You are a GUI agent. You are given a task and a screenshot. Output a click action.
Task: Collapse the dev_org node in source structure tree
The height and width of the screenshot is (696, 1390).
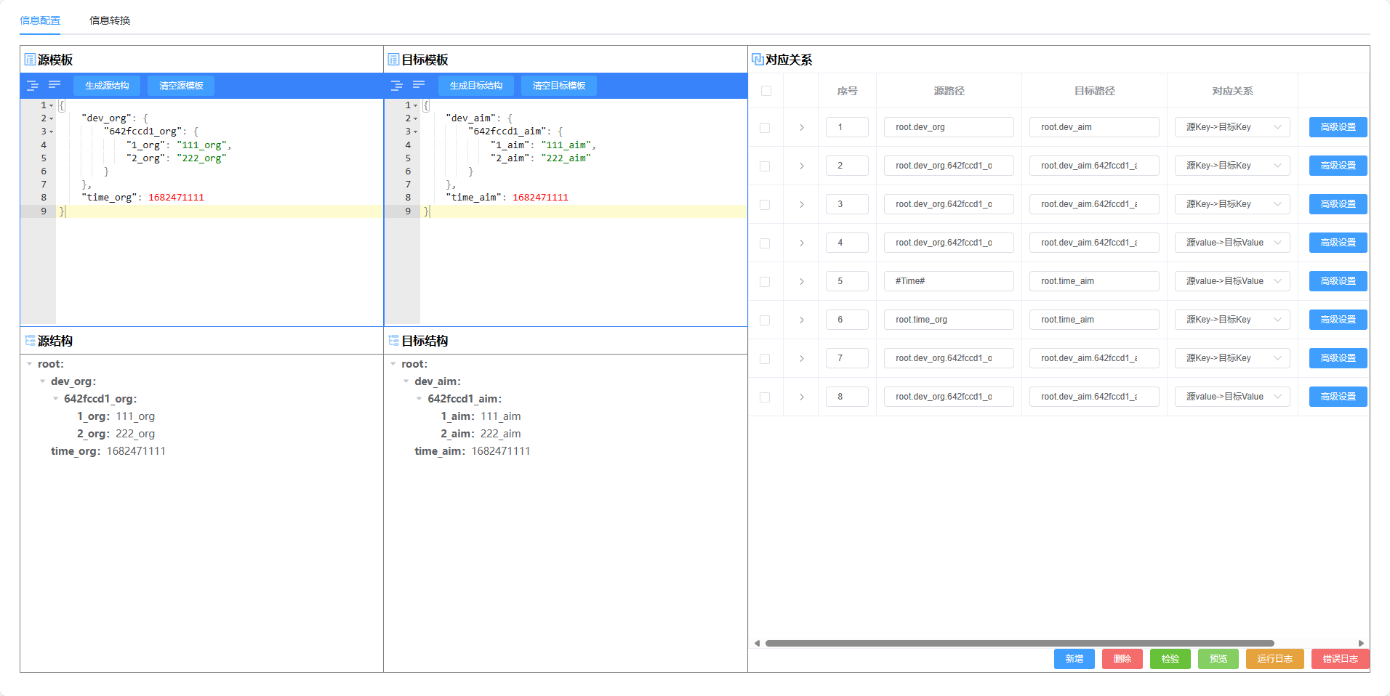click(43, 381)
